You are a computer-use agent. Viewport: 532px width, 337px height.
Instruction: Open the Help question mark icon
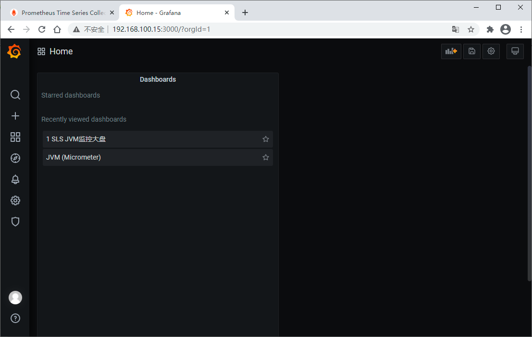coord(15,318)
